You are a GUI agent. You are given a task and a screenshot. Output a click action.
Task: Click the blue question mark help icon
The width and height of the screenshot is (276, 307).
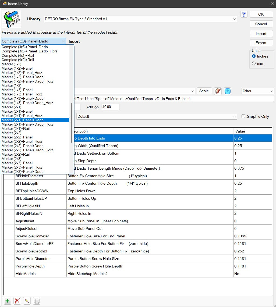pos(244,14)
